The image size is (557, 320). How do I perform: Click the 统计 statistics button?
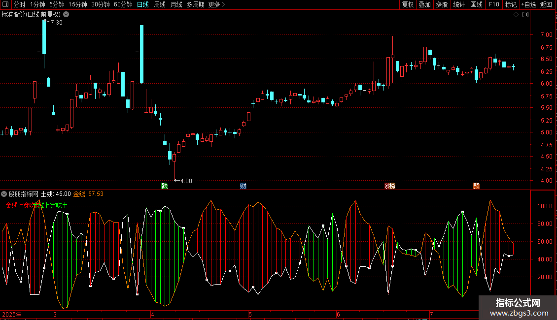[x=459, y=4]
